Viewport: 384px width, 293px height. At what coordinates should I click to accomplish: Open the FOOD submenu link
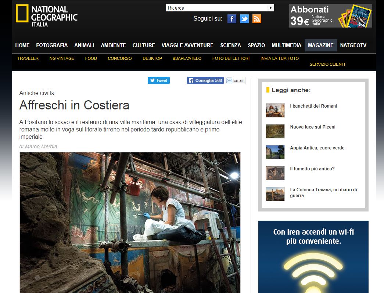coord(91,58)
